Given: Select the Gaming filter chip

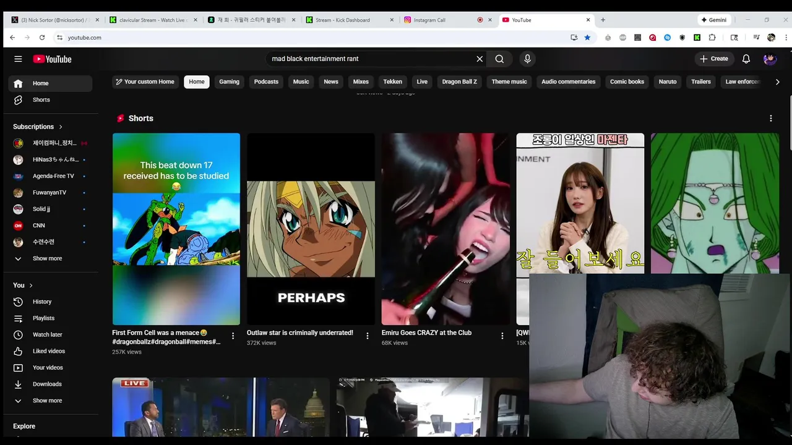Looking at the screenshot, I should click(x=229, y=82).
